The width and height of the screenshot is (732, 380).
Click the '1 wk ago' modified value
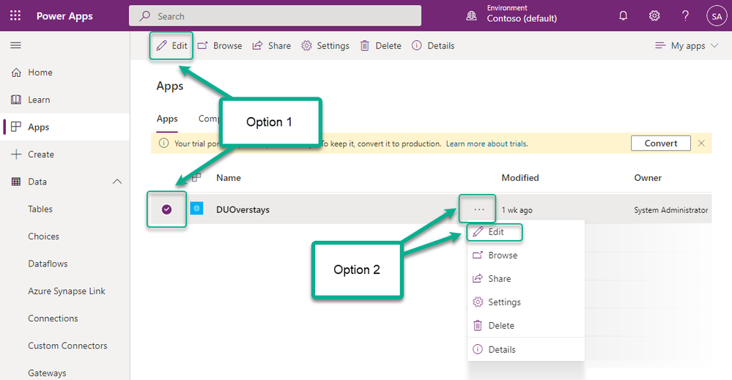517,210
